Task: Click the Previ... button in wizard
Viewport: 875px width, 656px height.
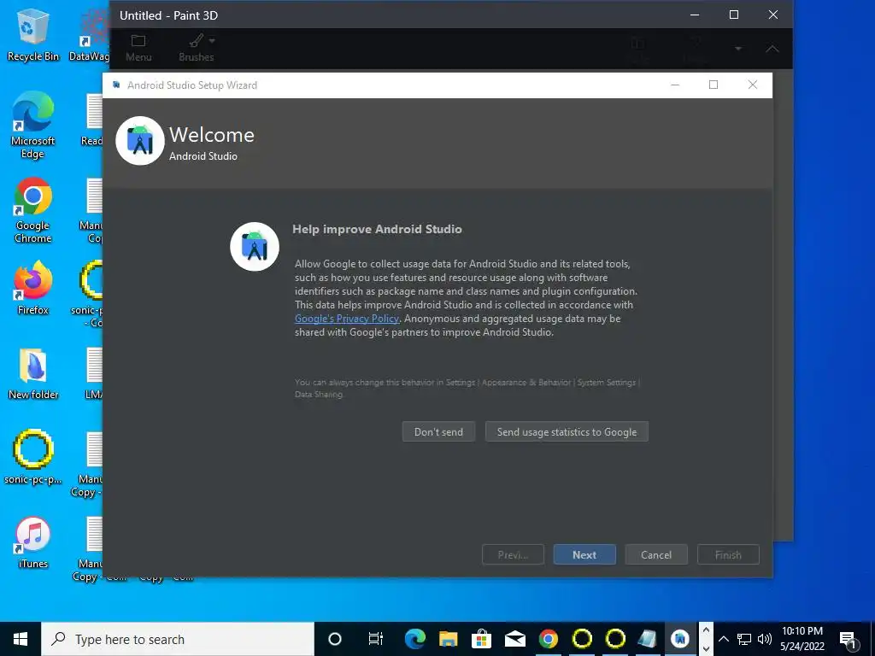Action: [x=513, y=554]
